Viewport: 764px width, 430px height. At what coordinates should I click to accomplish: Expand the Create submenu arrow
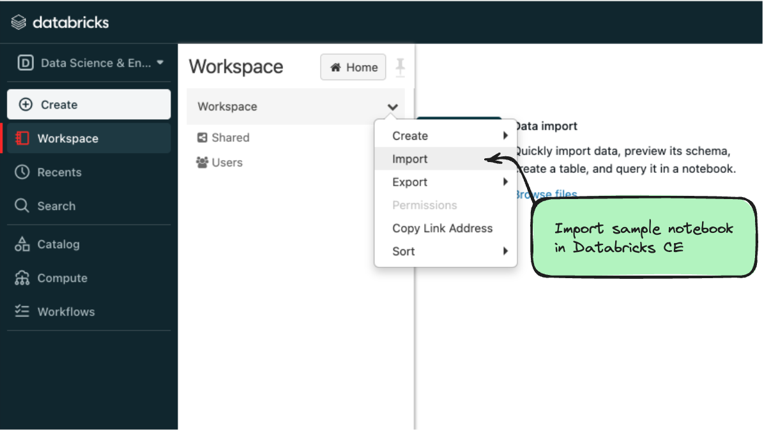(x=505, y=136)
